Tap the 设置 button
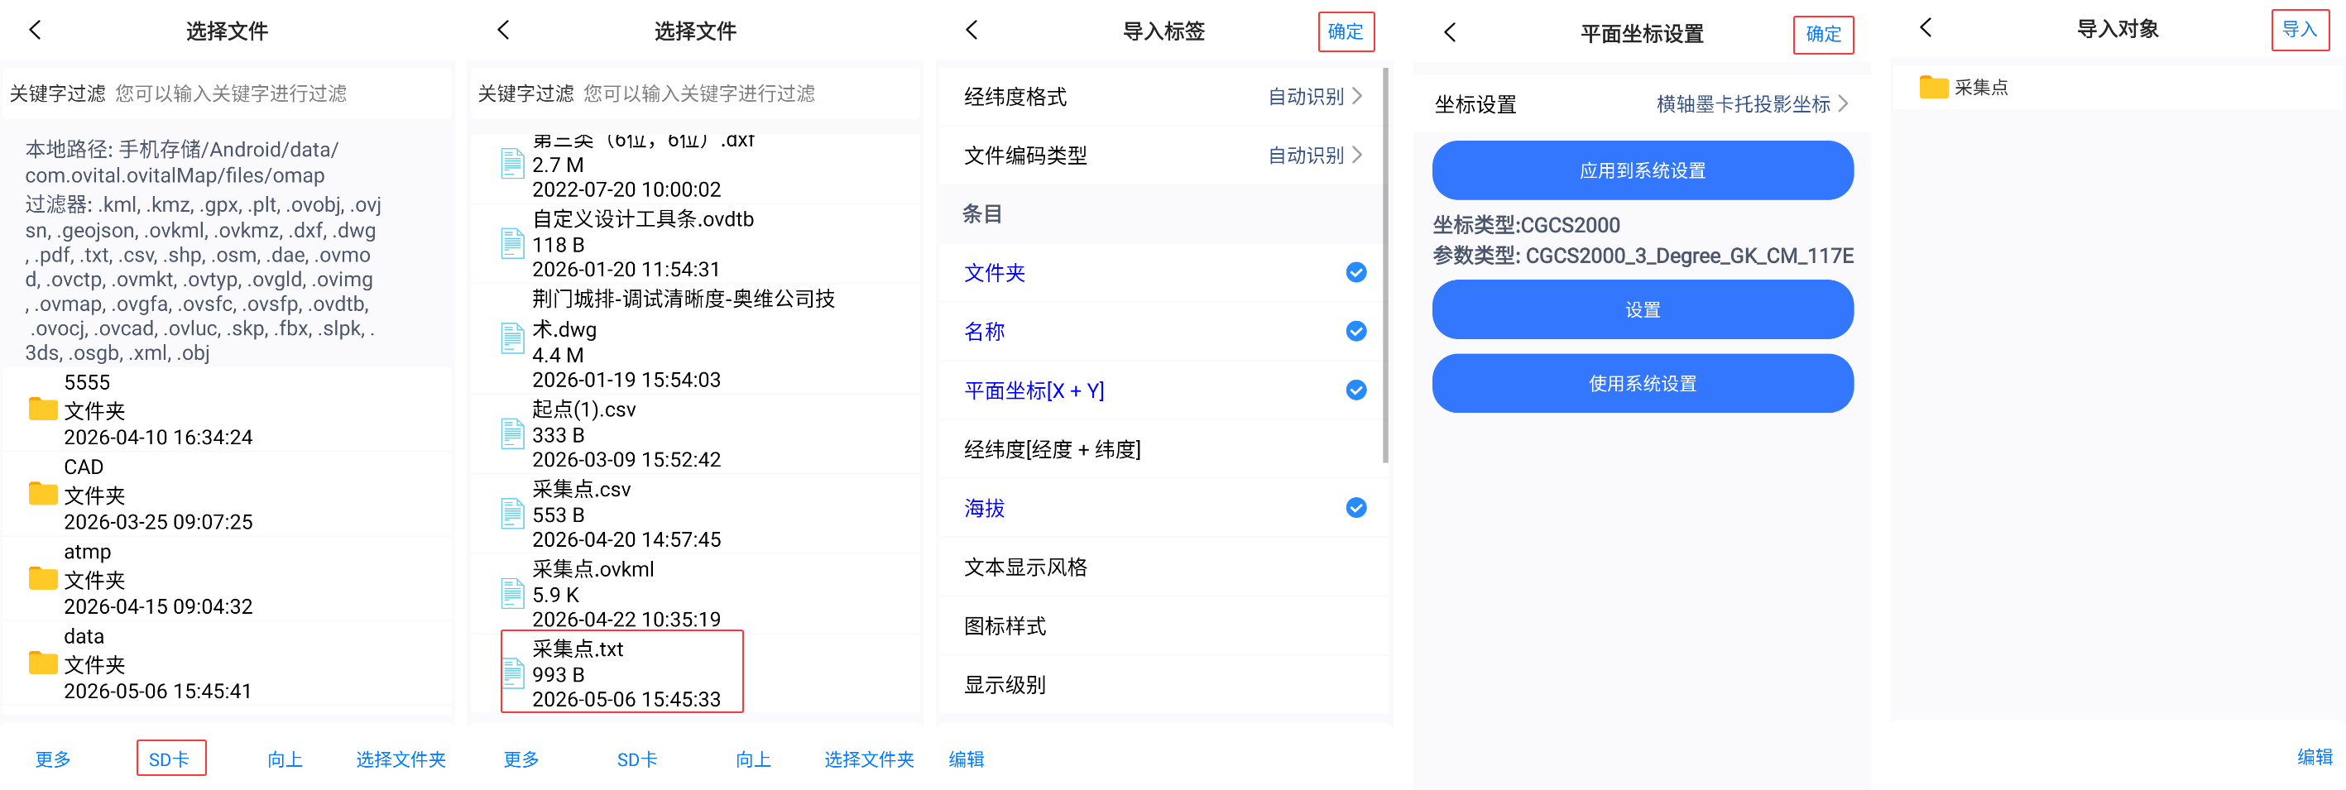Viewport: 2346px width, 790px height. coord(1642,309)
